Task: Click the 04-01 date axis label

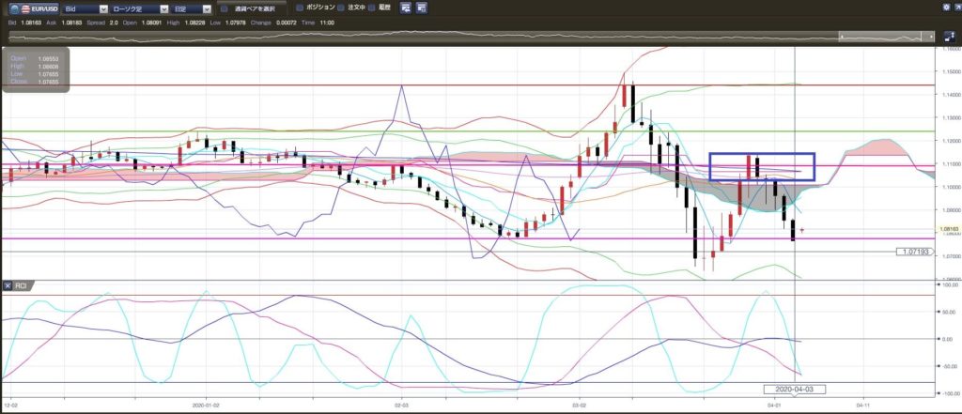Action: pos(774,405)
